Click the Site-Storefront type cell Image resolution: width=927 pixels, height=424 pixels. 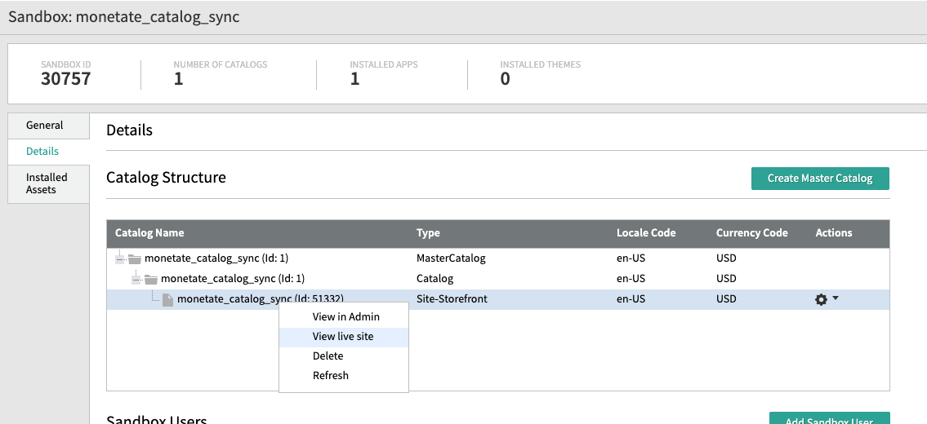tap(452, 299)
